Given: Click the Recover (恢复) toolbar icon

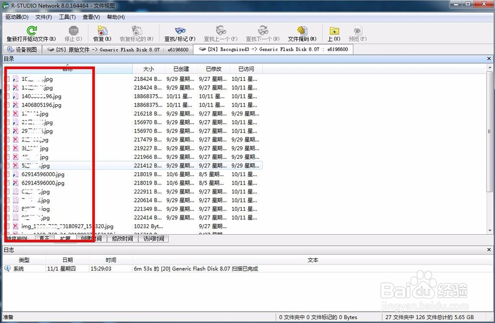Looking at the screenshot, I should 102,31.
